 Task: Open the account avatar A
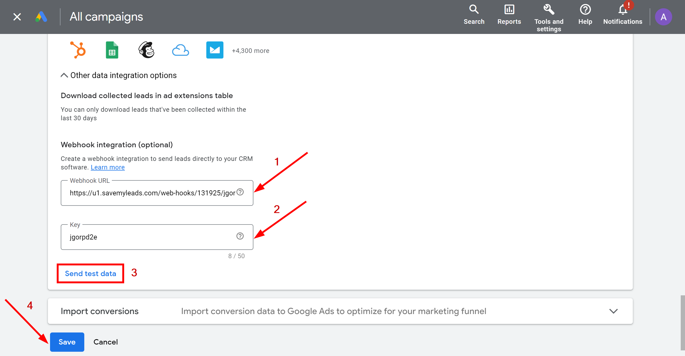pos(663,17)
